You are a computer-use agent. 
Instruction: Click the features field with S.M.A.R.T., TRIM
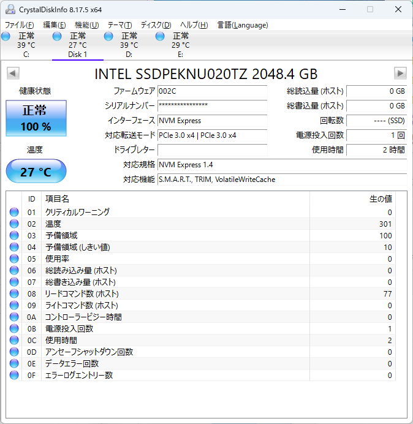point(282,180)
